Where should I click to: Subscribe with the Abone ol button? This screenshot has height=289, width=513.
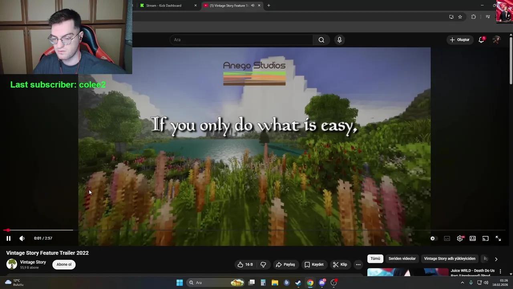pyautogui.click(x=64, y=265)
